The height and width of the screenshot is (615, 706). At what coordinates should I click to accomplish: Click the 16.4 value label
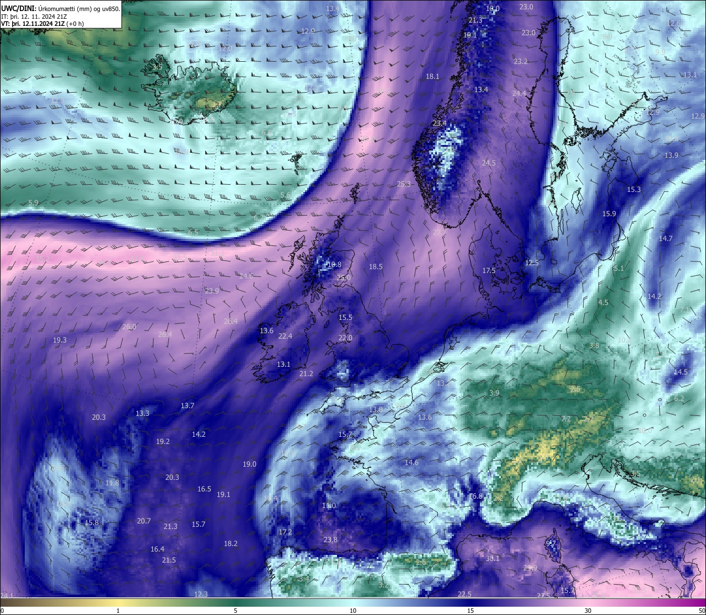tap(157, 549)
